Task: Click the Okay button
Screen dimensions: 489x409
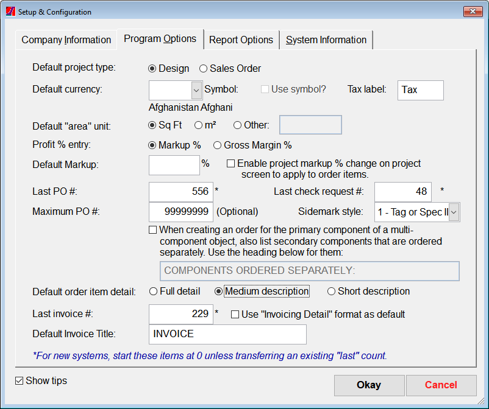Action: pyautogui.click(x=369, y=385)
